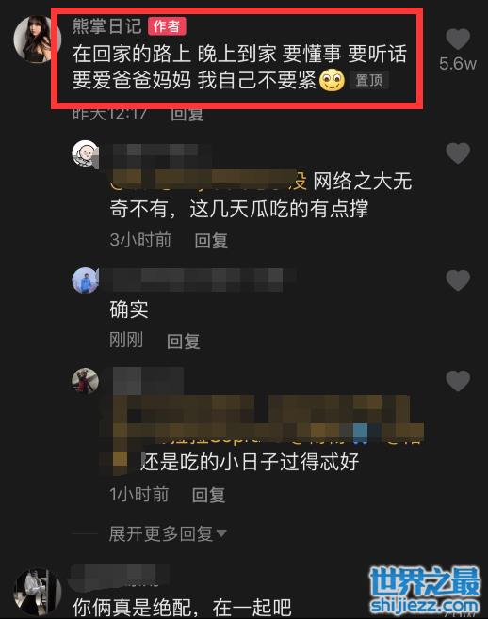
Task: Like the 确实 reply
Action: [458, 280]
